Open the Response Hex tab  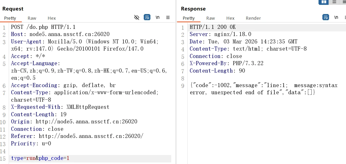click(x=230, y=18)
